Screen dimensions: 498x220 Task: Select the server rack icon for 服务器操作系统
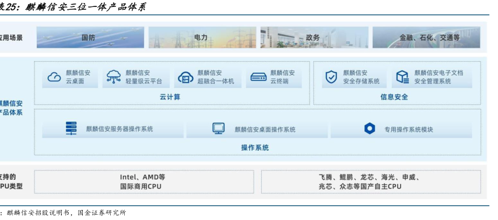(x=71, y=129)
